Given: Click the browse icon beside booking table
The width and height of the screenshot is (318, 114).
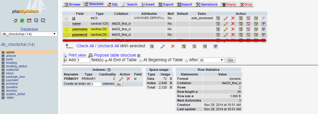Looking at the screenshot, I should click(x=3, y=63).
